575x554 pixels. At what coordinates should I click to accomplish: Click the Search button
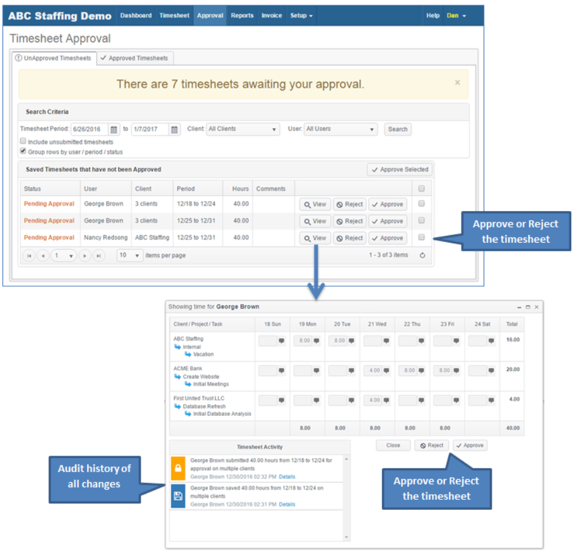coord(398,129)
